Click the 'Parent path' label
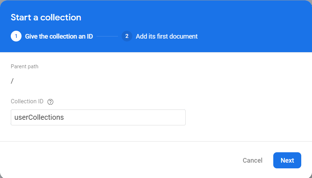312x178 pixels. [x=24, y=66]
